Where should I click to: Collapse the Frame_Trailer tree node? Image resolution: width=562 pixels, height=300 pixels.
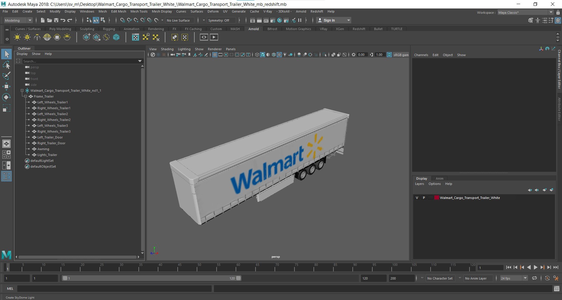tap(25, 96)
